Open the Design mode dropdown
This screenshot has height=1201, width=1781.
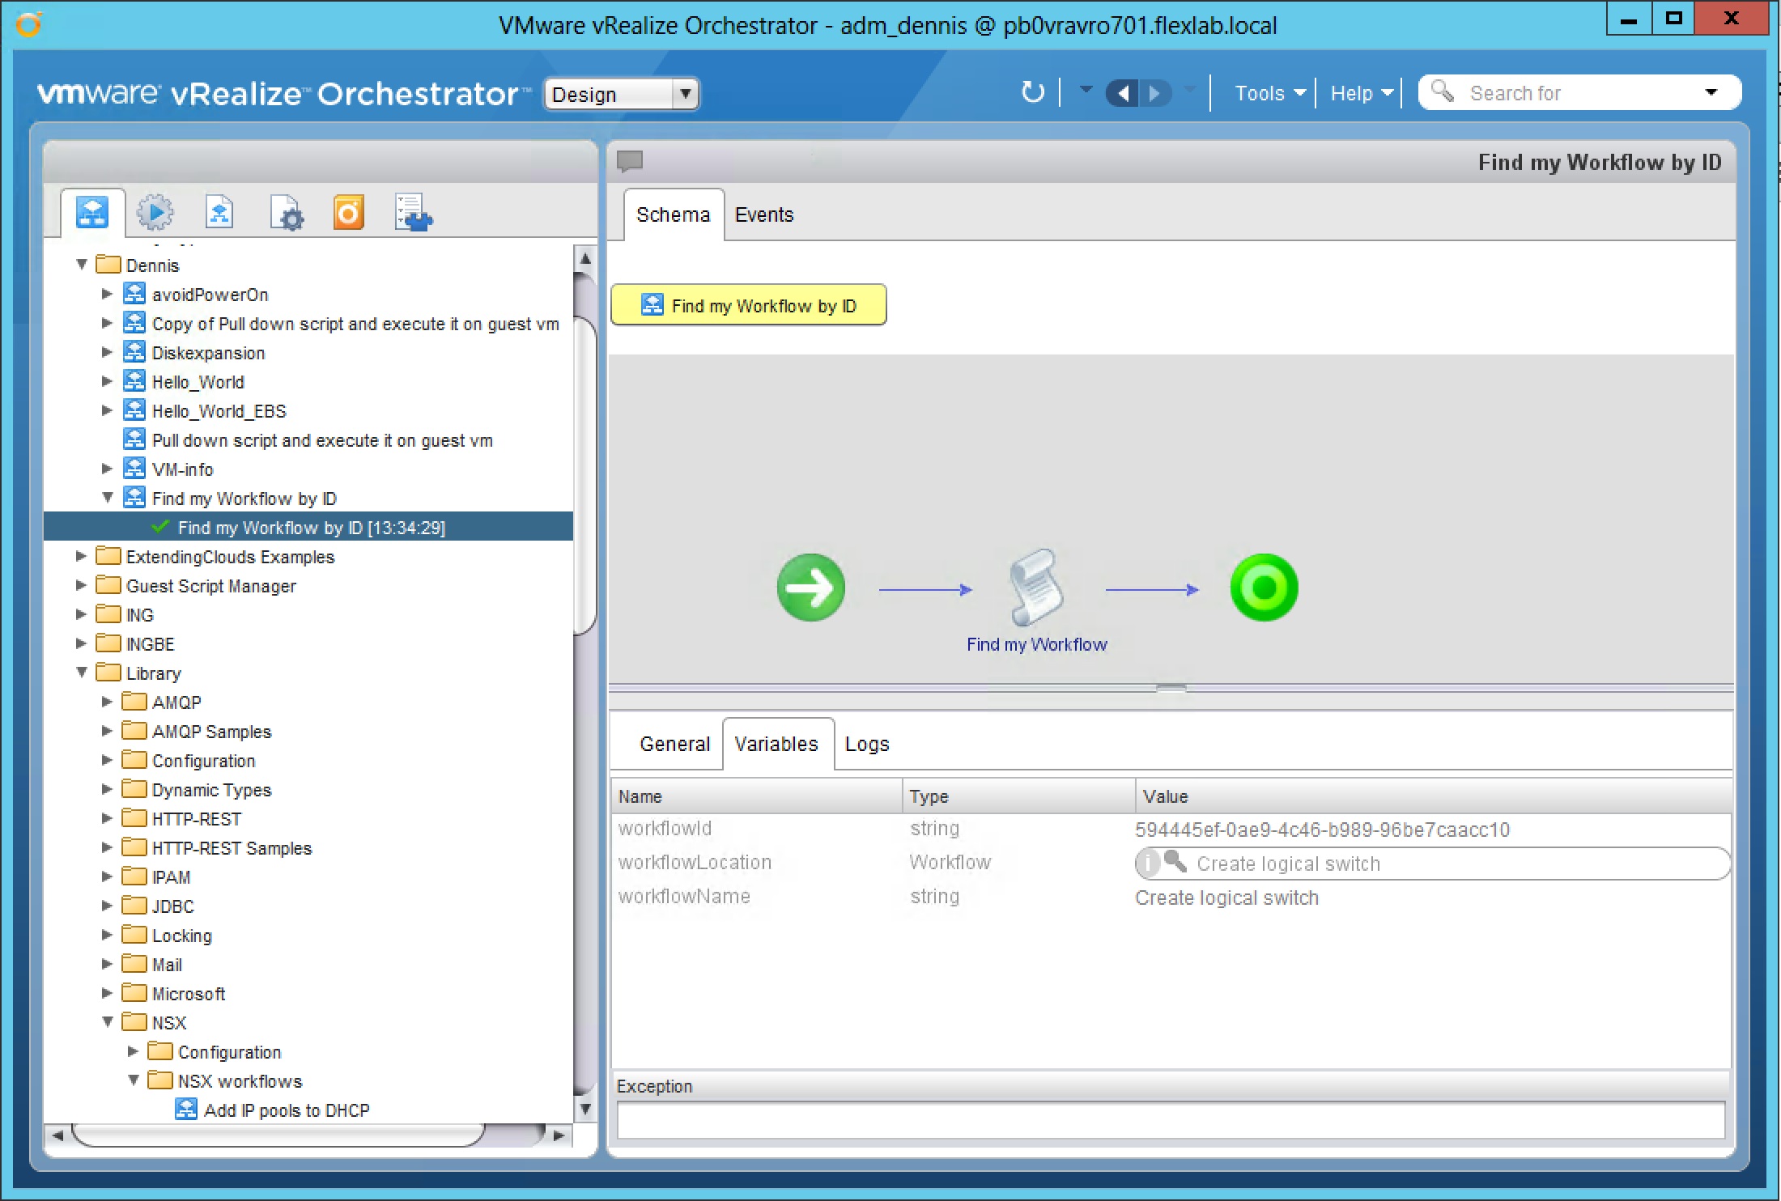tap(622, 94)
